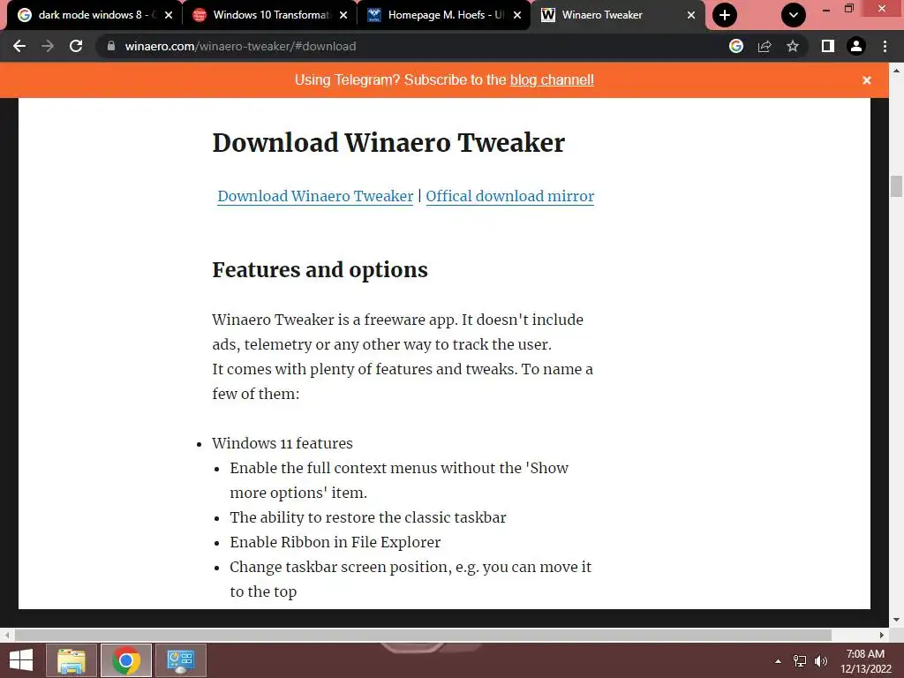
Task: Open the network status tray icon
Action: point(800,661)
